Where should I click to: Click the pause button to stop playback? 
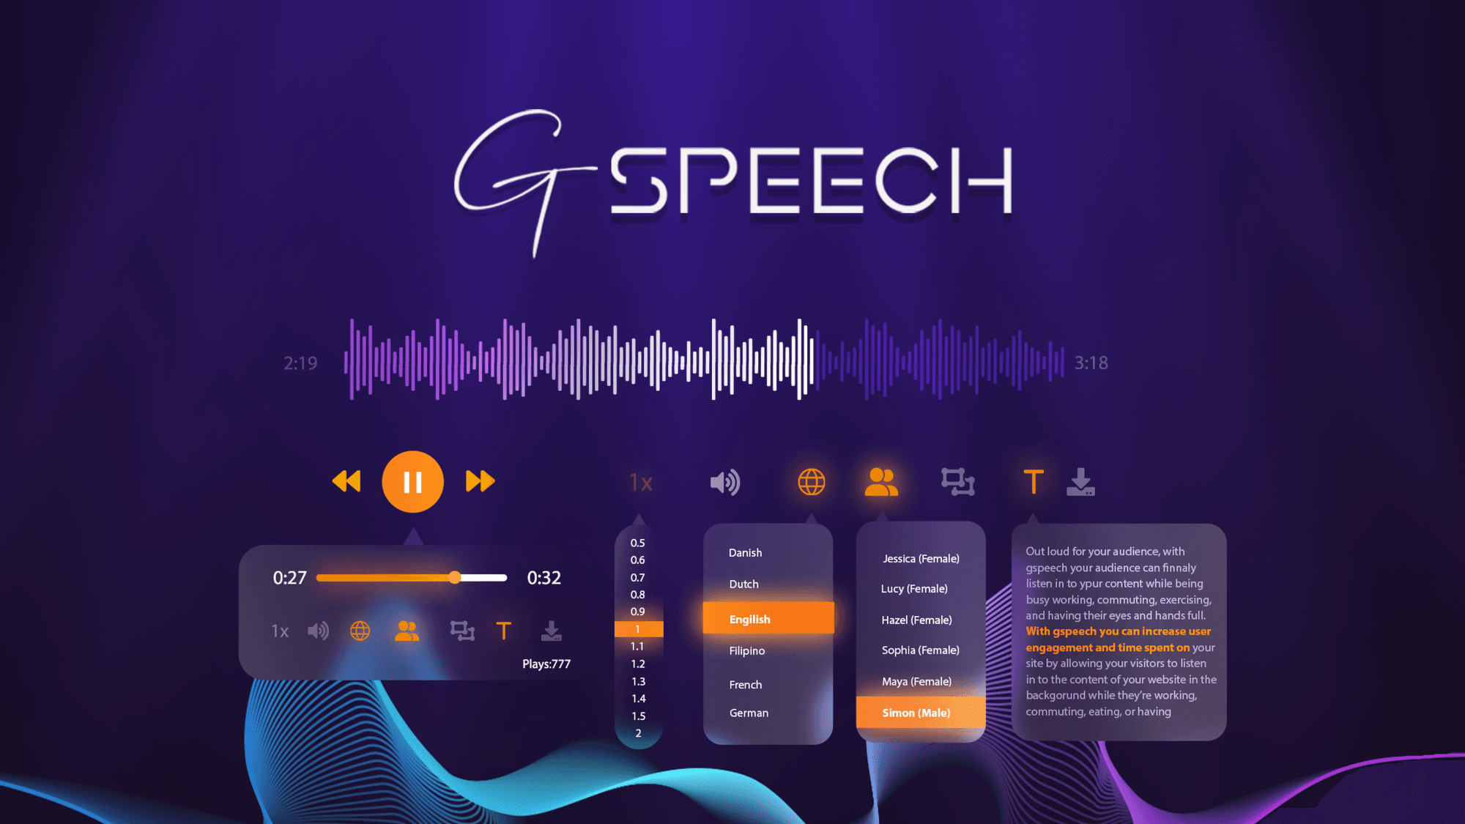pos(414,481)
